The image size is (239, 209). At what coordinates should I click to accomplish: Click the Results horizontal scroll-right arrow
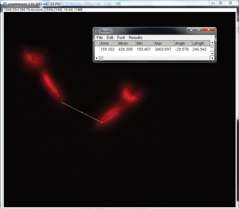click(212, 58)
